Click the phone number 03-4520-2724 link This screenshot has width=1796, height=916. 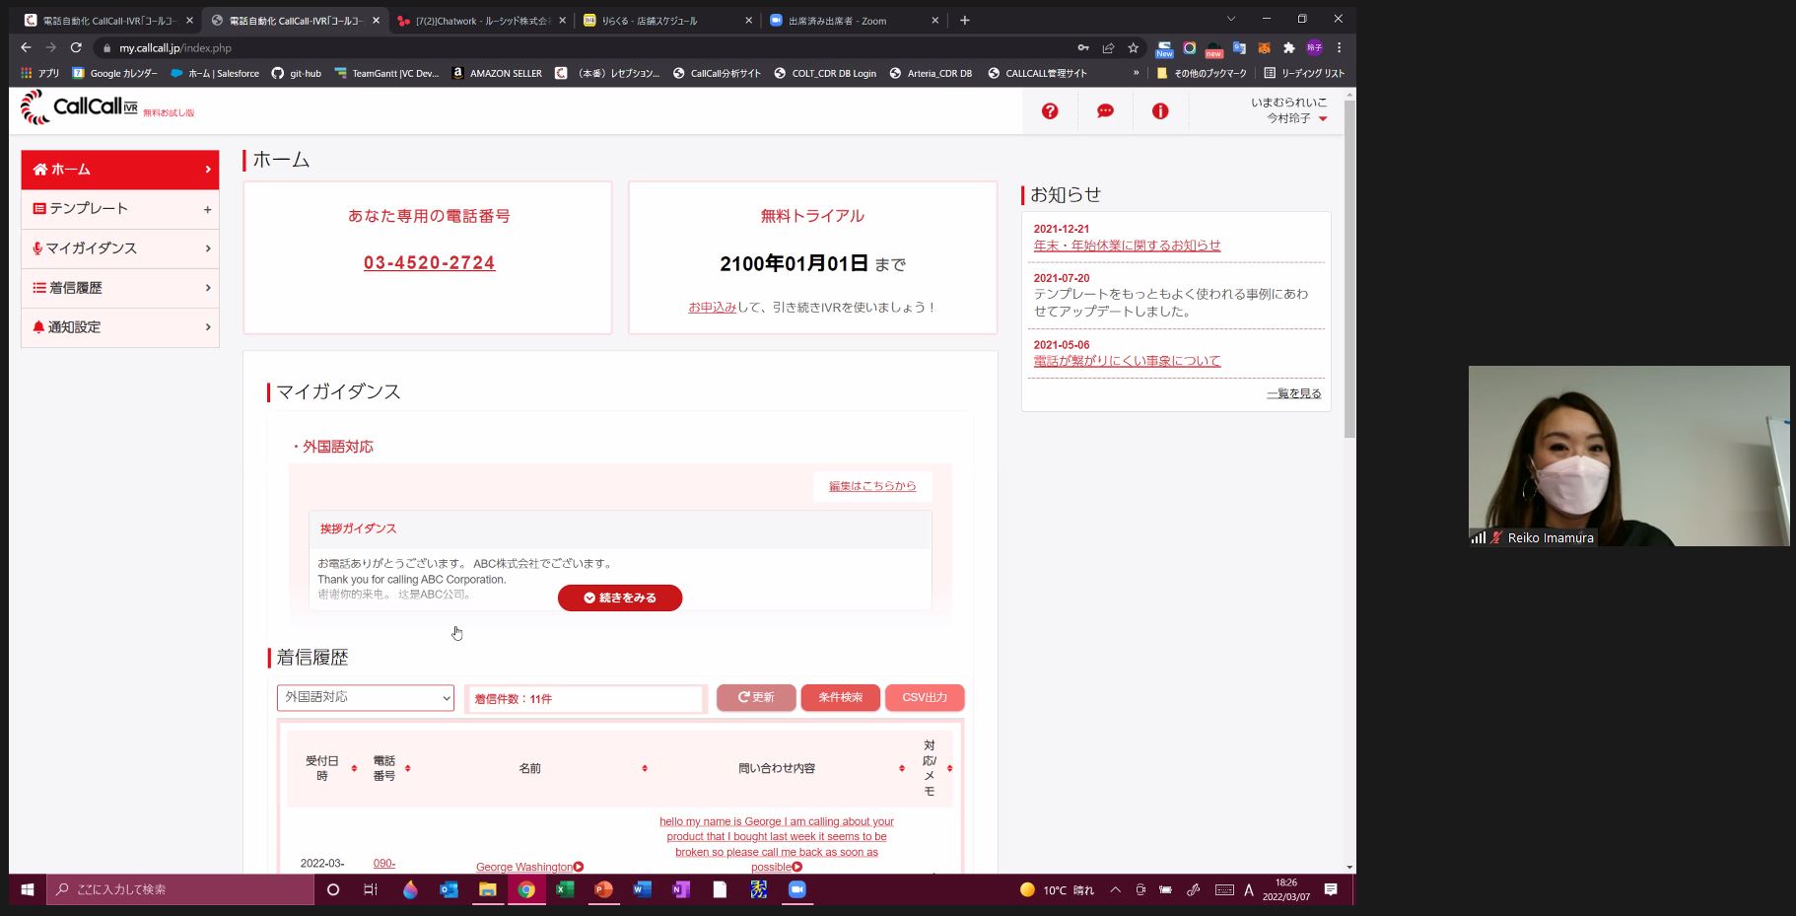pos(430,263)
